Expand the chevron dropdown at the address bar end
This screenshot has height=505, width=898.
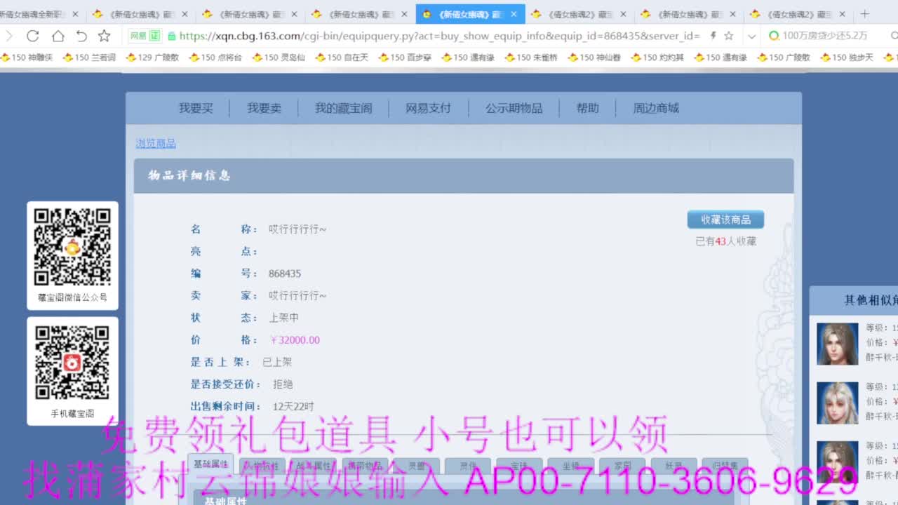click(x=751, y=36)
